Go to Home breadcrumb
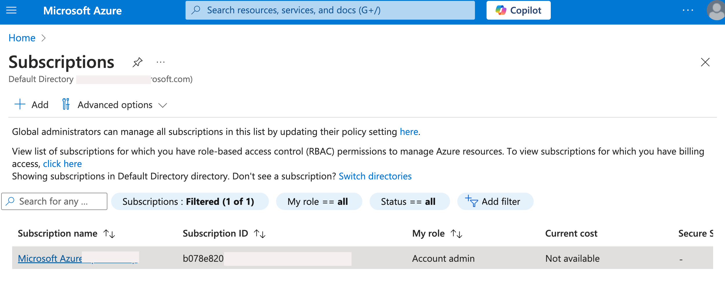The image size is (725, 286). click(x=22, y=38)
